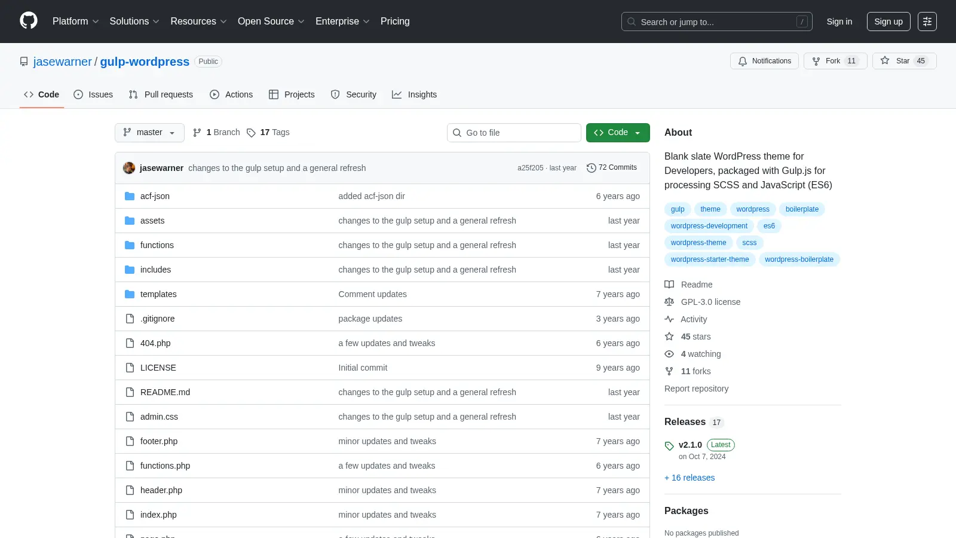Click the 404.php file icon

130,343
